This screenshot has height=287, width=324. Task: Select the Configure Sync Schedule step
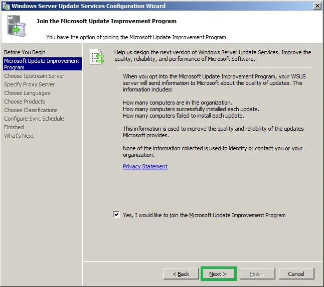pos(34,119)
